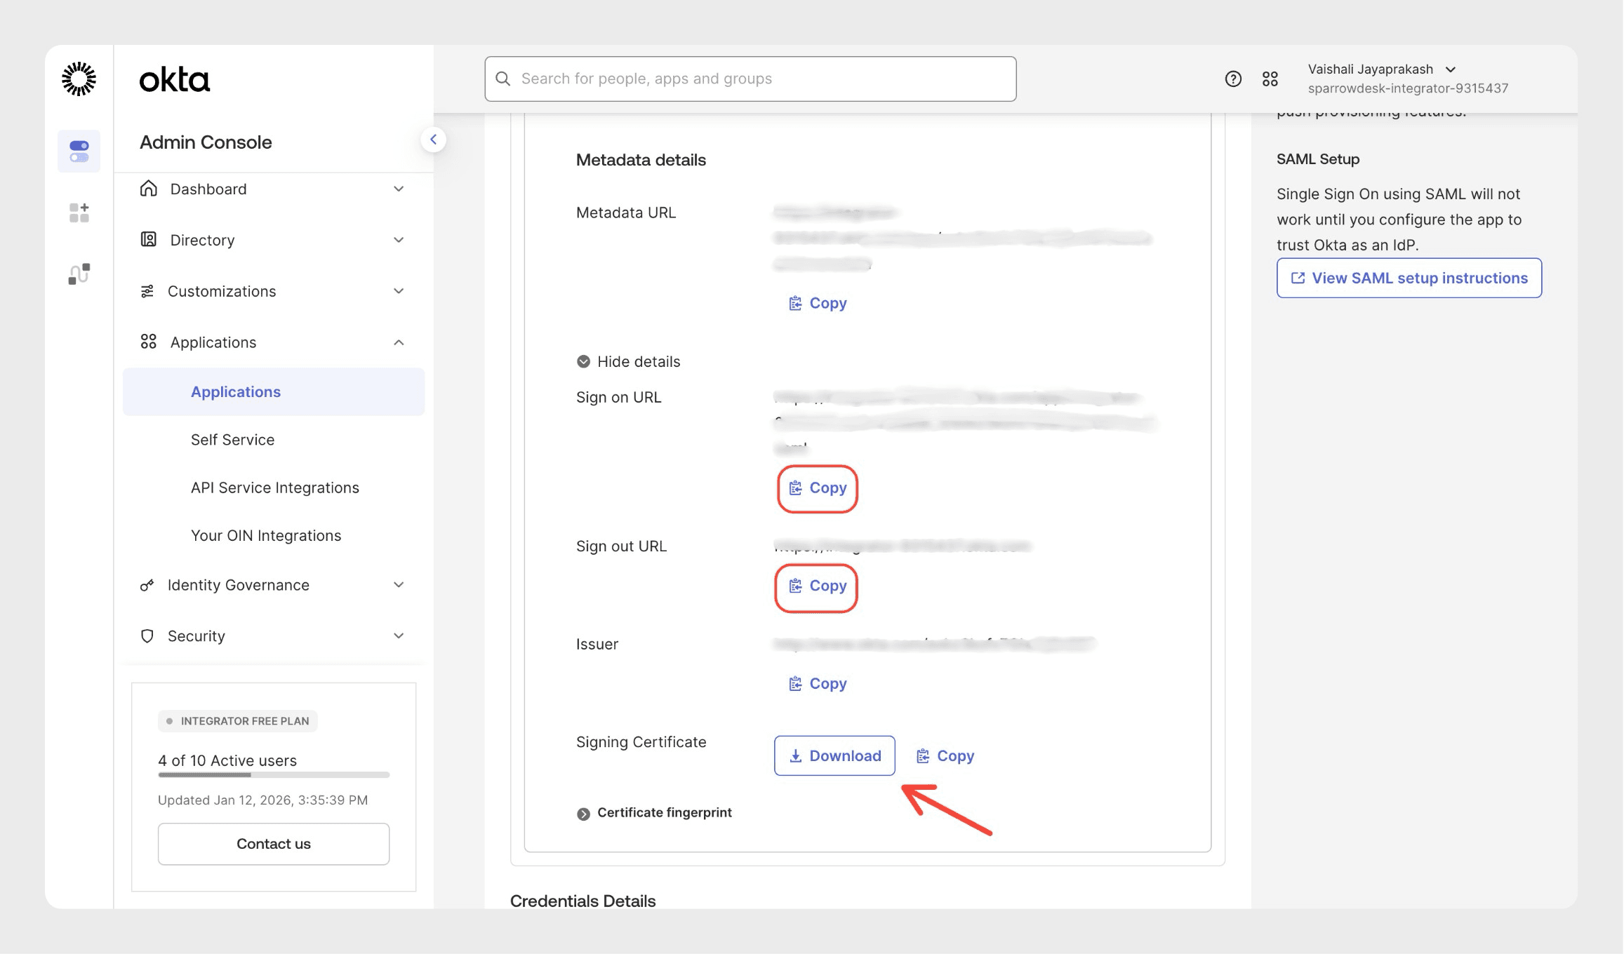
Task: Click View SAML setup instructions
Action: [x=1409, y=278]
